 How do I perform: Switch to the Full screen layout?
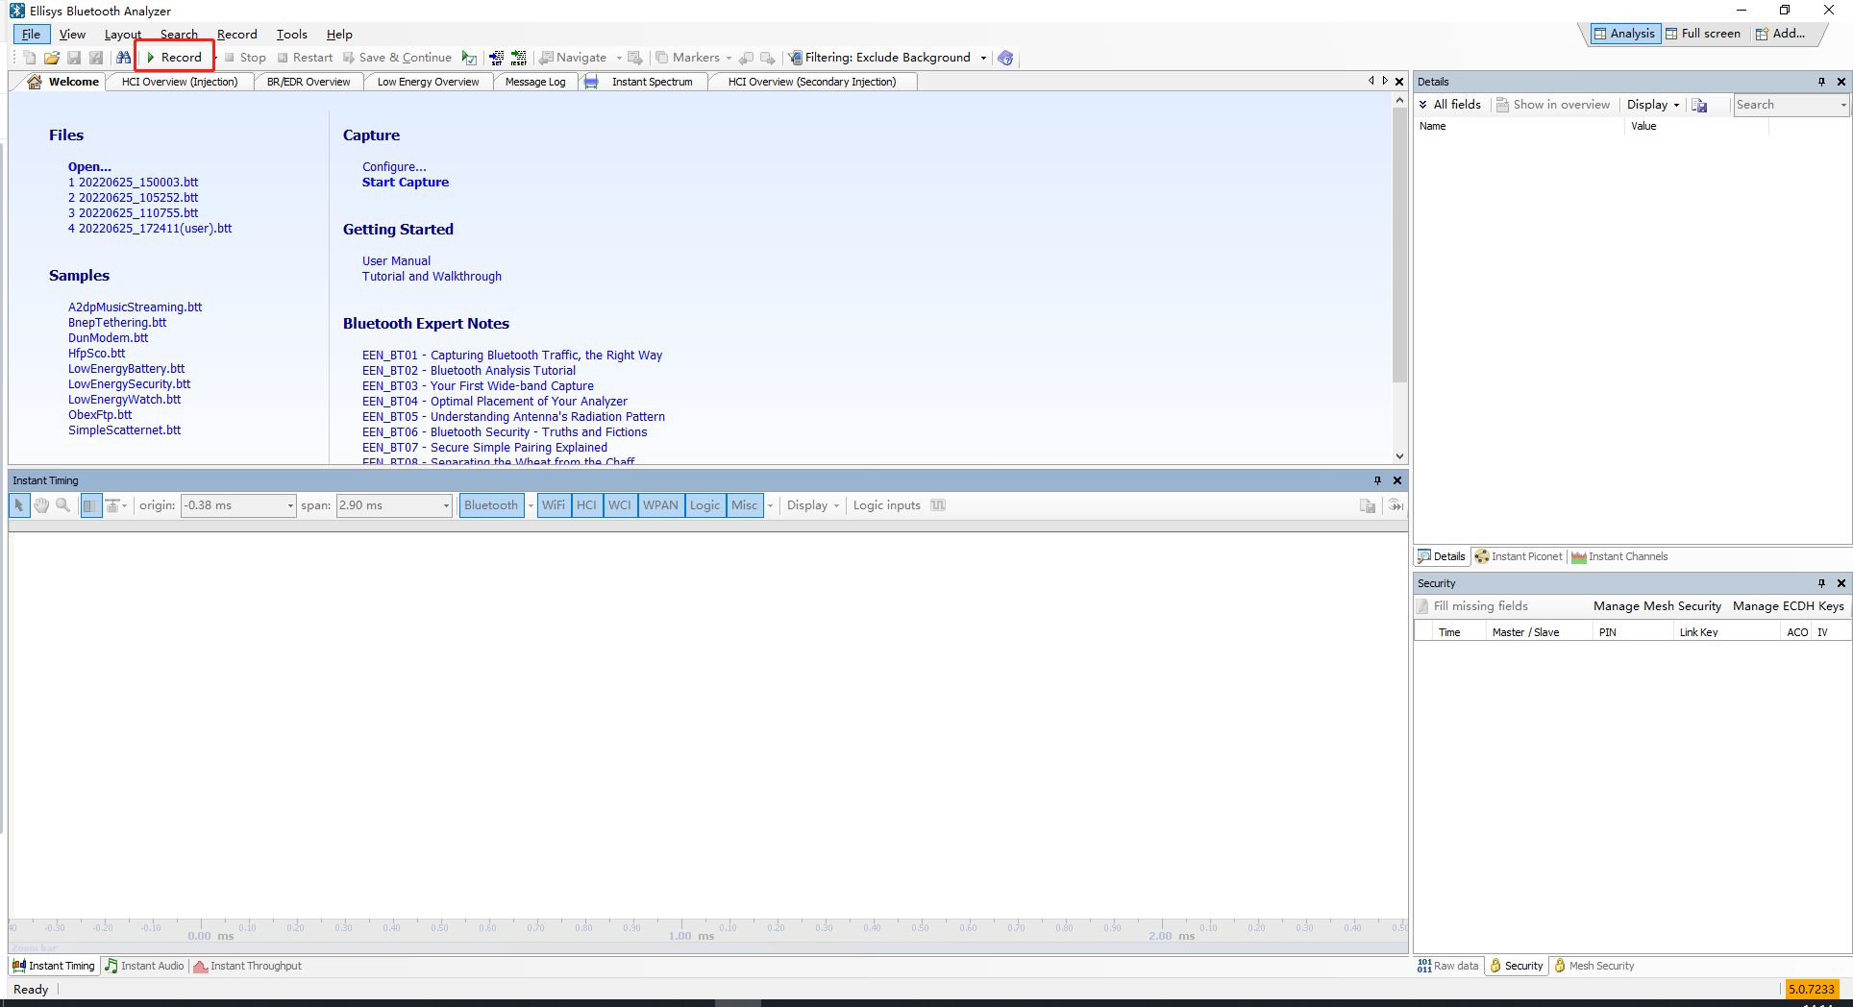[x=1702, y=34]
